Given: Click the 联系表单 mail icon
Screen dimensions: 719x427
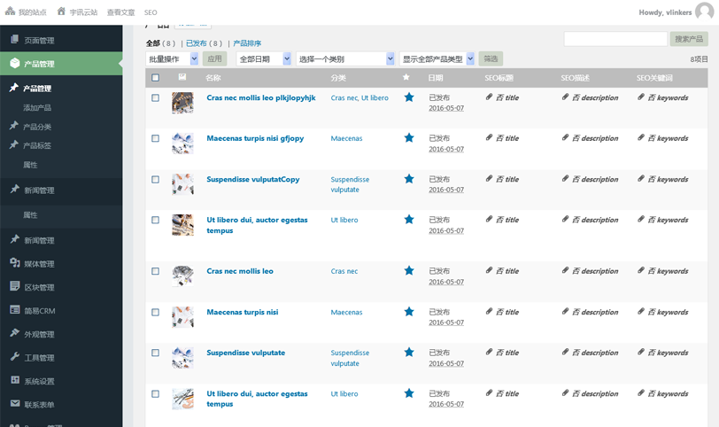Looking at the screenshot, I should coord(15,403).
